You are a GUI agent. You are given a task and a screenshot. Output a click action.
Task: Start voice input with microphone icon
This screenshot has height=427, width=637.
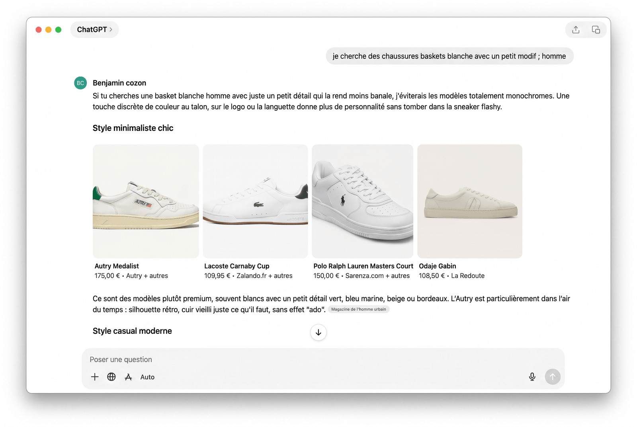[x=532, y=377]
